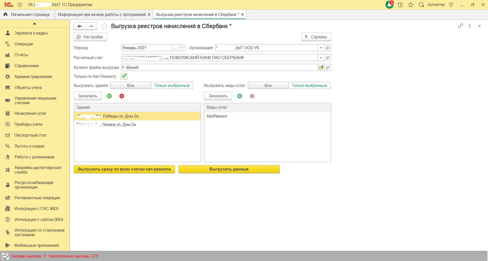This screenshot has width=488, height=261.
Task: Open Операции section
Action: (24, 44)
